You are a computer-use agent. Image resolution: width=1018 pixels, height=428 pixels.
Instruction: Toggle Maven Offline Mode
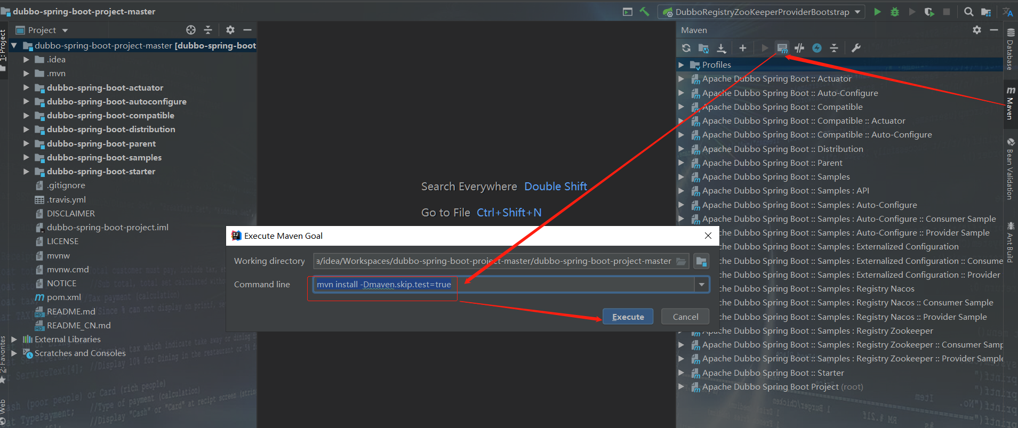pos(799,48)
